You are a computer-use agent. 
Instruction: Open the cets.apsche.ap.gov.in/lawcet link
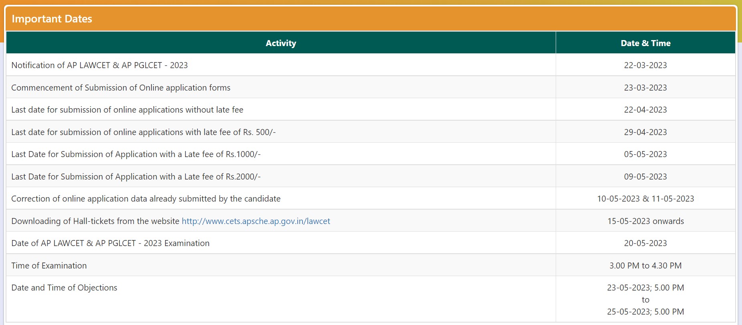click(256, 221)
